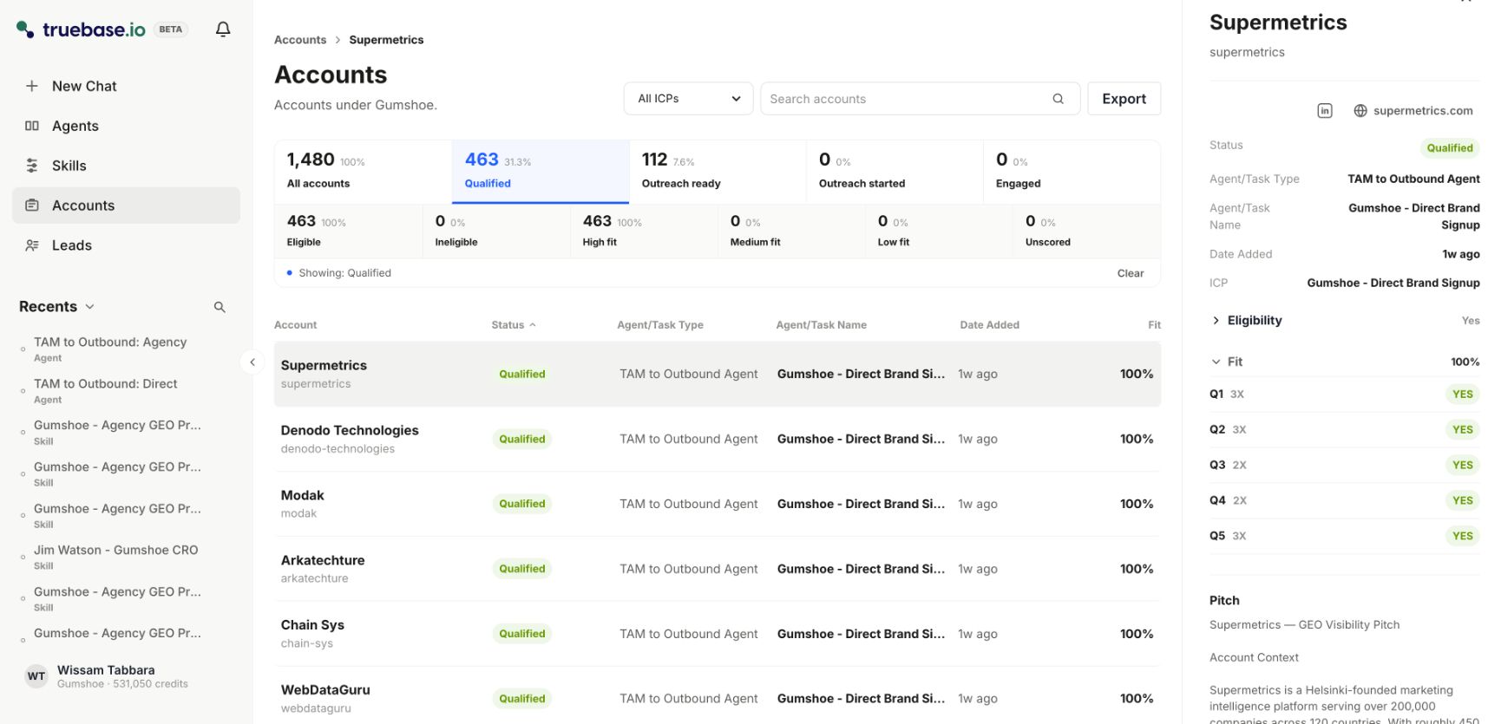
Task: Filter by High fit accounts
Action: (x=644, y=232)
